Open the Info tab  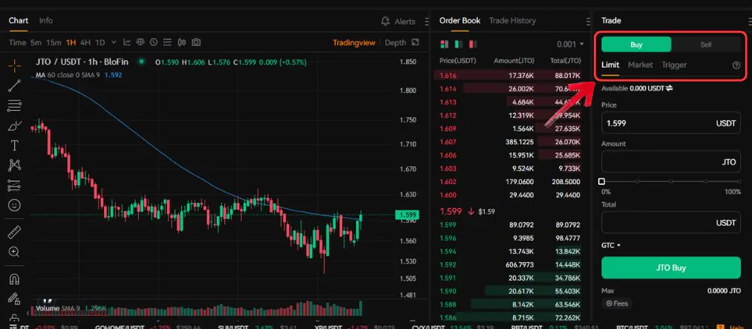coord(46,21)
